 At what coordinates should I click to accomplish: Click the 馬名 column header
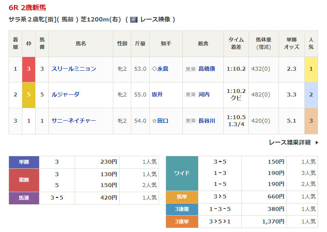click(81, 44)
